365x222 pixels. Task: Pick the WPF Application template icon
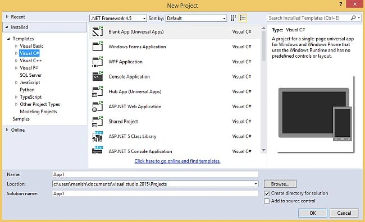(98, 62)
